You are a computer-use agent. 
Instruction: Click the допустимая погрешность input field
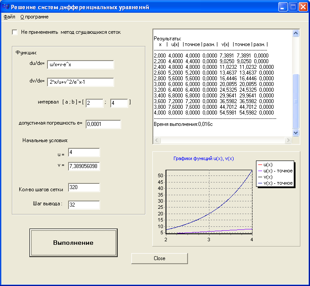[103, 124]
